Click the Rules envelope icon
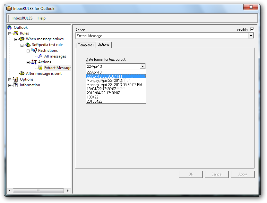Image resolution: width=267 pixels, height=203 pixels. 16,33
